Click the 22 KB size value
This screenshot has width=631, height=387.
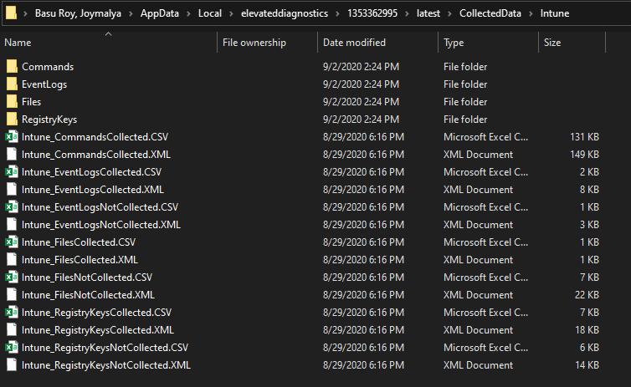[587, 295]
